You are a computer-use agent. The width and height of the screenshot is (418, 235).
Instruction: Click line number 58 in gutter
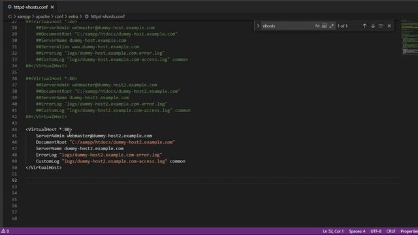click(14, 219)
